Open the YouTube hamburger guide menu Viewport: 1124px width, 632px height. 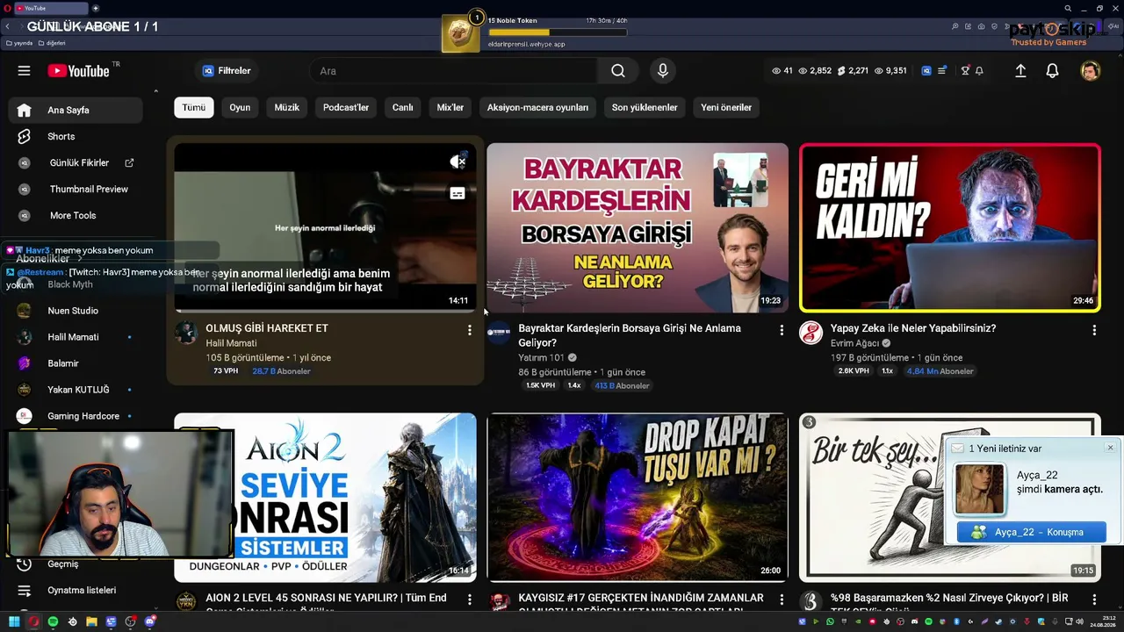[x=24, y=71]
